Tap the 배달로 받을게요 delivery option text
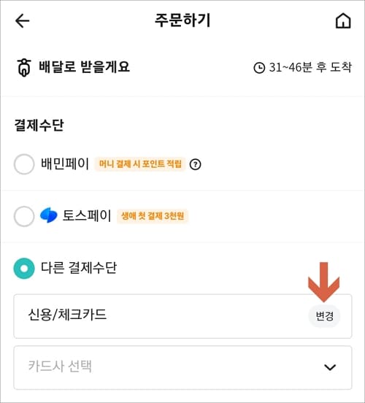 click(x=84, y=67)
